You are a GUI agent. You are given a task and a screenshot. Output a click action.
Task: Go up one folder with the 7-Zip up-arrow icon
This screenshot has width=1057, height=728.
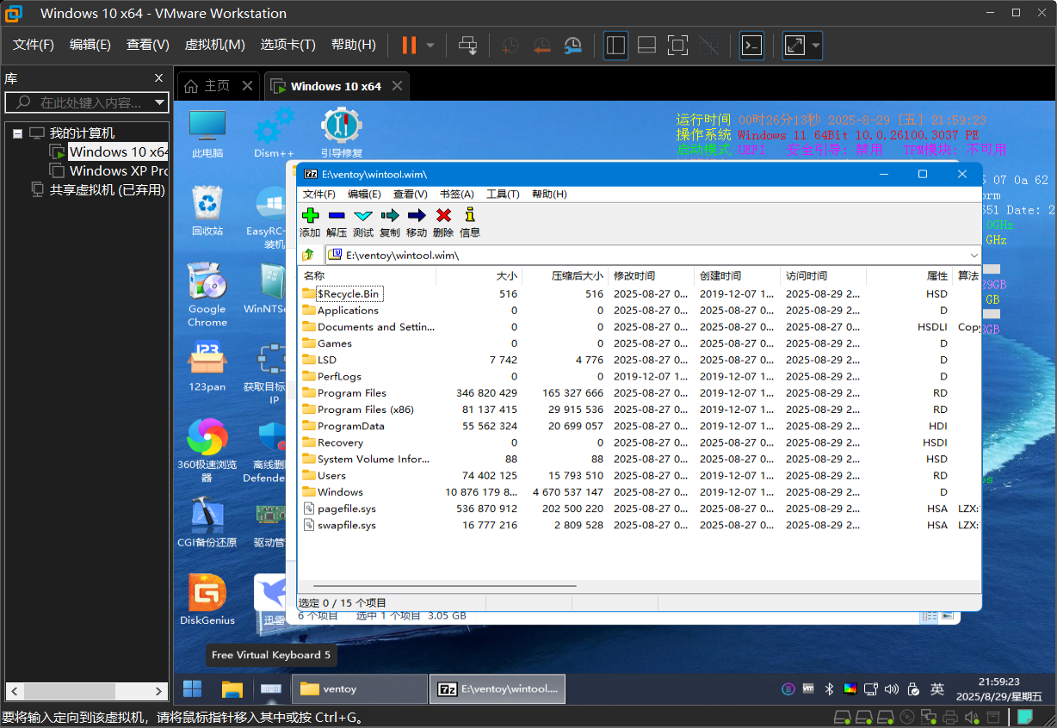point(309,255)
